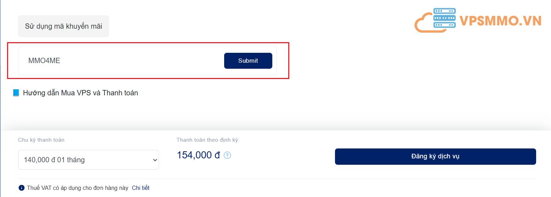Click the blue book icon beside the guide

pos(16,93)
